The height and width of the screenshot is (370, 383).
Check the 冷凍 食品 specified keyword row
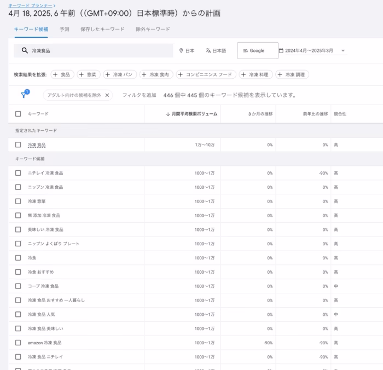(18, 144)
